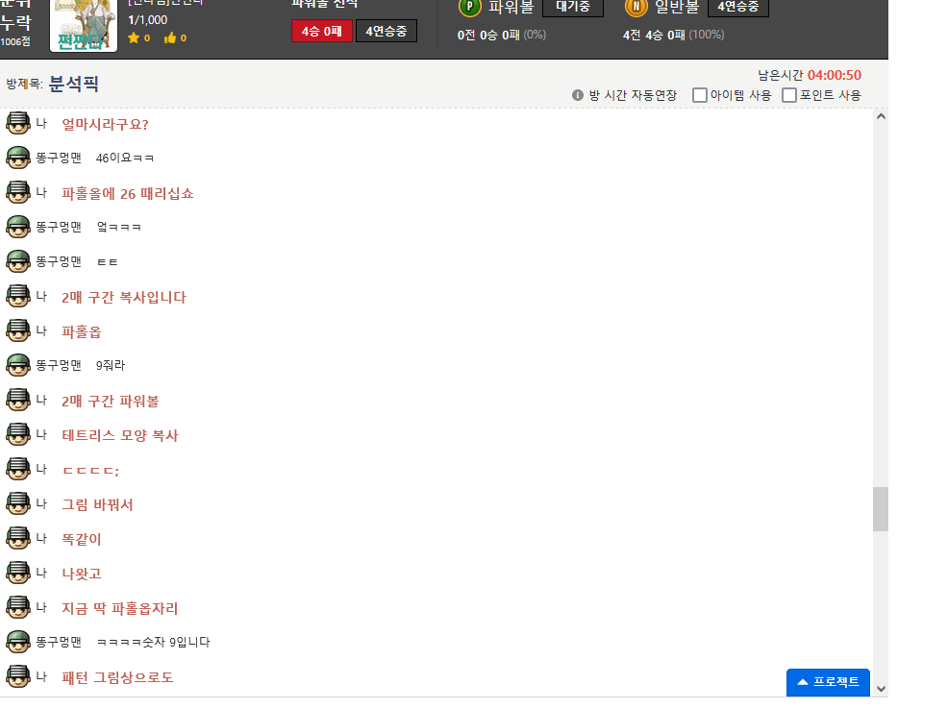Click the thumbs-up recommend icon
948x709 pixels.
pyautogui.click(x=170, y=38)
